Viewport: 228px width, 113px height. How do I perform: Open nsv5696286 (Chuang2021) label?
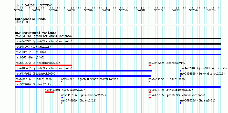coord(198,100)
